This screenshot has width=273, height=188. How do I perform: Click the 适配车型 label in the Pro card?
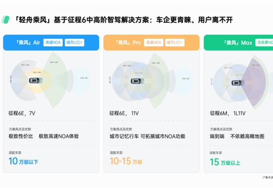[116, 153]
